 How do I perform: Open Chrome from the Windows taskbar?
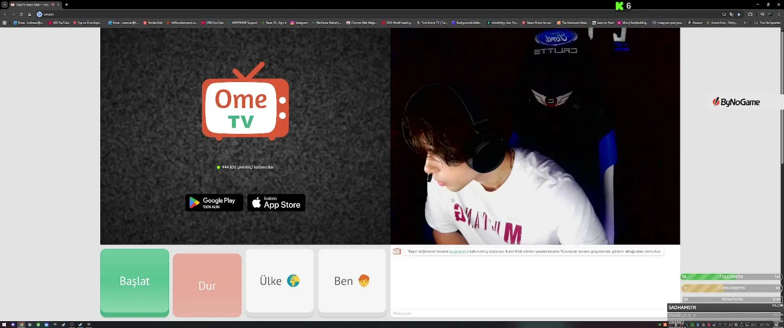(x=21, y=325)
